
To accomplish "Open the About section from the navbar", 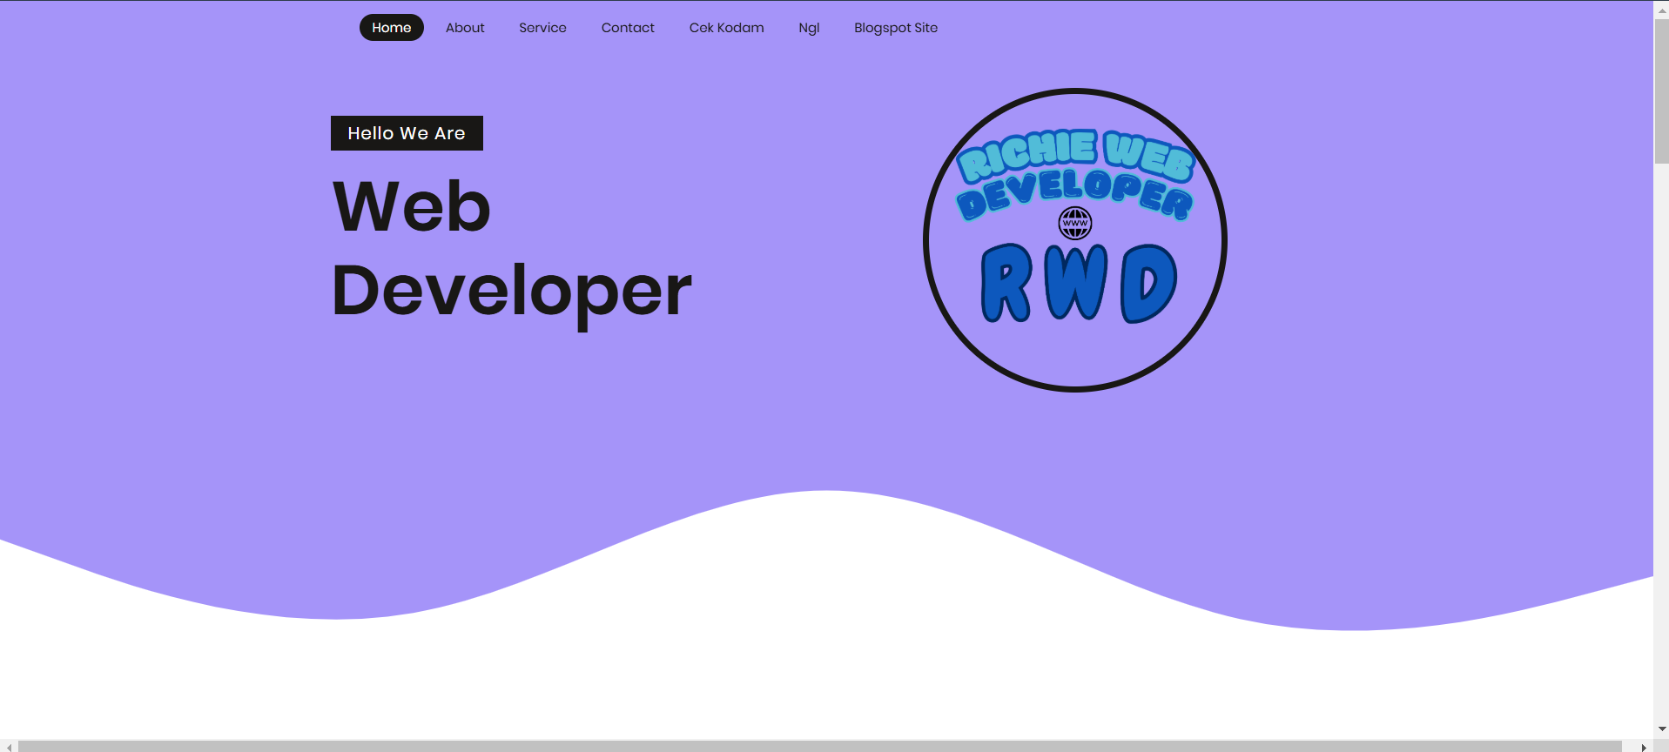I will tap(465, 28).
